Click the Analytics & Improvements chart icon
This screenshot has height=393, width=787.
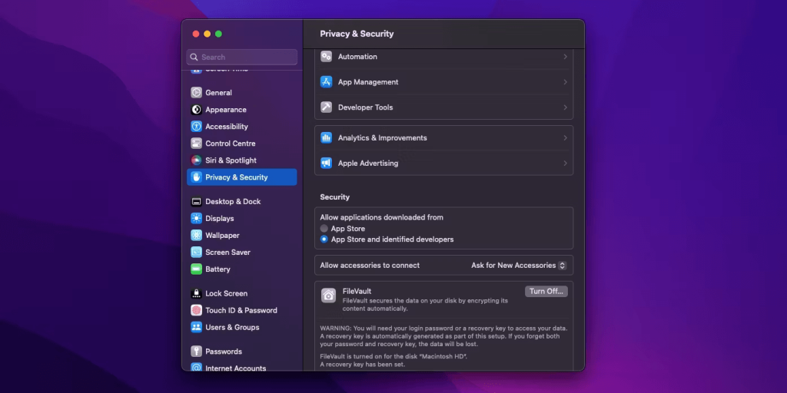click(326, 138)
